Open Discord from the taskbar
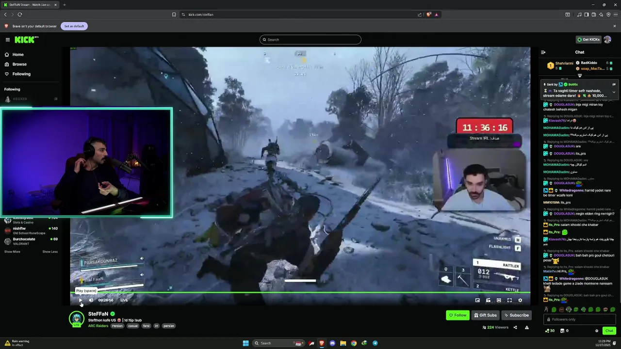 point(332,343)
